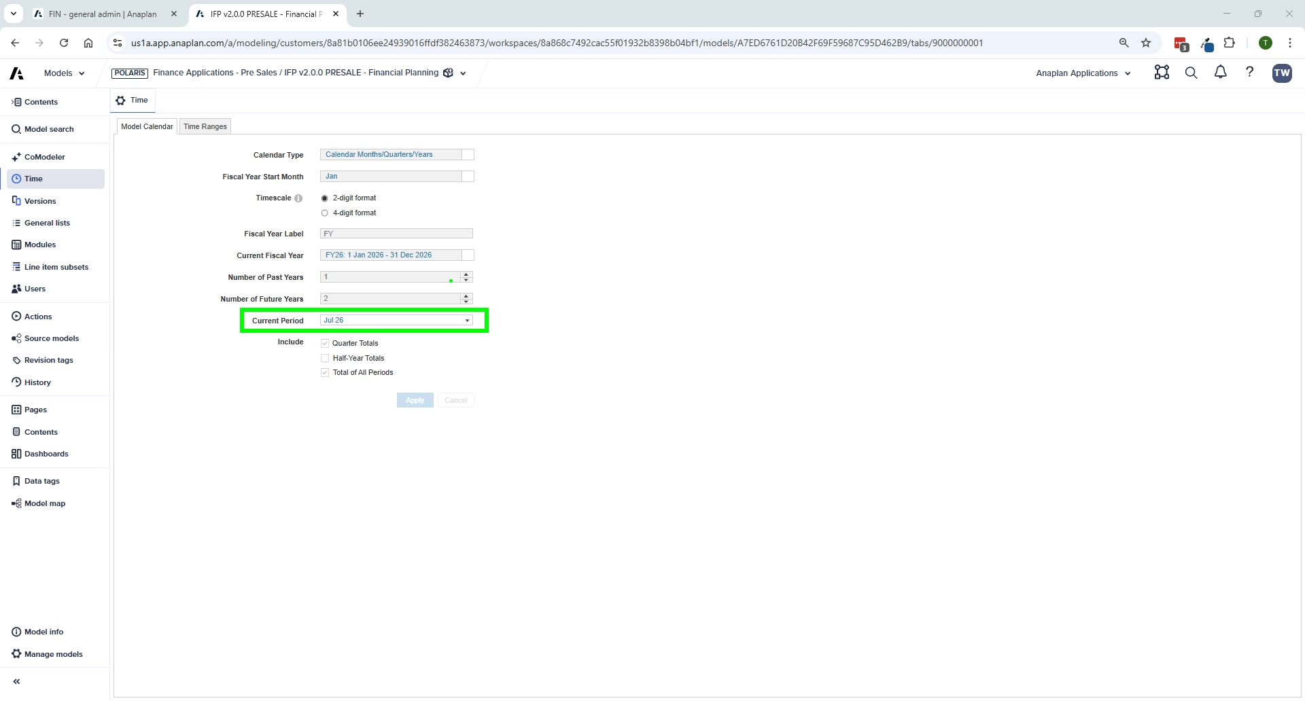Open the Models menu
1305x701 pixels.
coord(63,73)
